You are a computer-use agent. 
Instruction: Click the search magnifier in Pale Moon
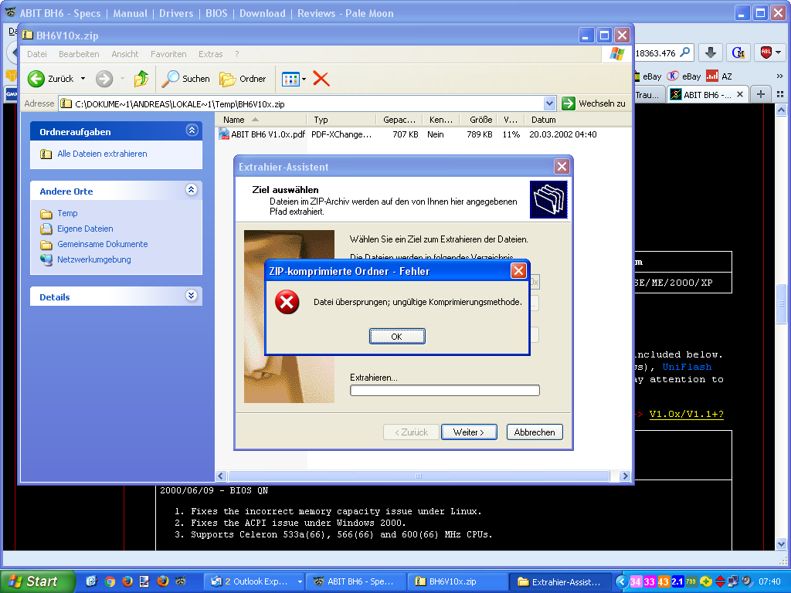[685, 53]
